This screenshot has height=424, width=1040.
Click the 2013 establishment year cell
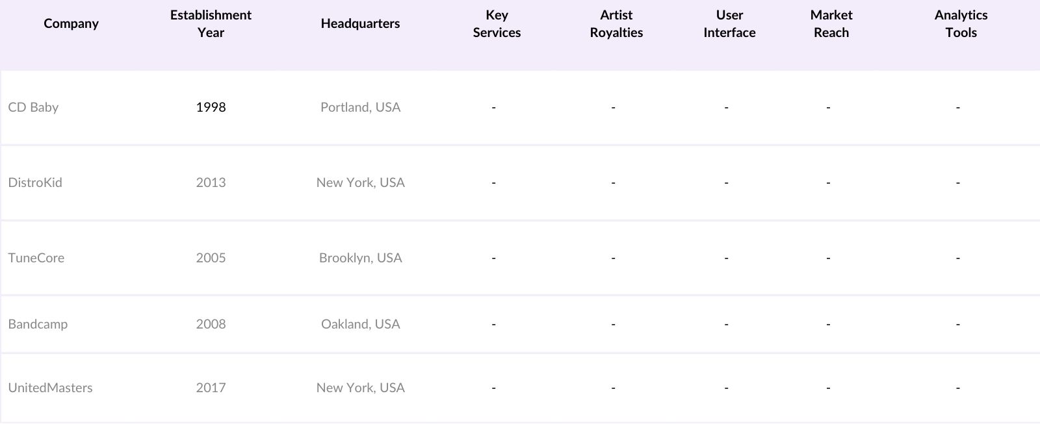pyautogui.click(x=211, y=182)
